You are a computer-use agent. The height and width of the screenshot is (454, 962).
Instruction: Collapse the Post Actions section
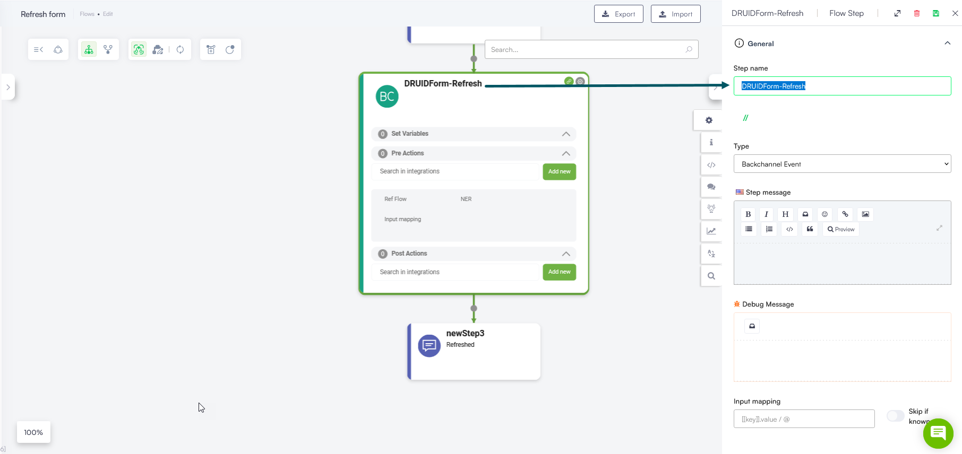click(x=566, y=254)
